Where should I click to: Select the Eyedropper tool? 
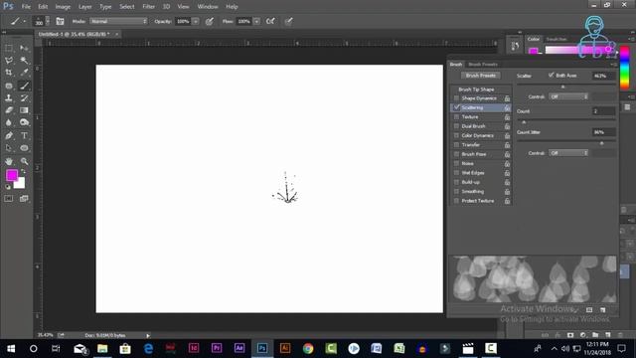(24, 73)
